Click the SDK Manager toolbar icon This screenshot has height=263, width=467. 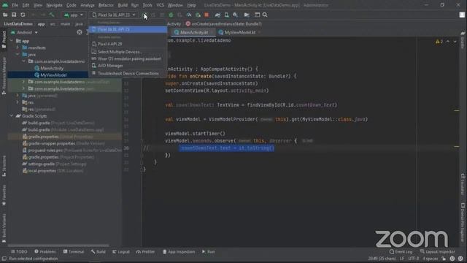pyautogui.click(x=235, y=15)
